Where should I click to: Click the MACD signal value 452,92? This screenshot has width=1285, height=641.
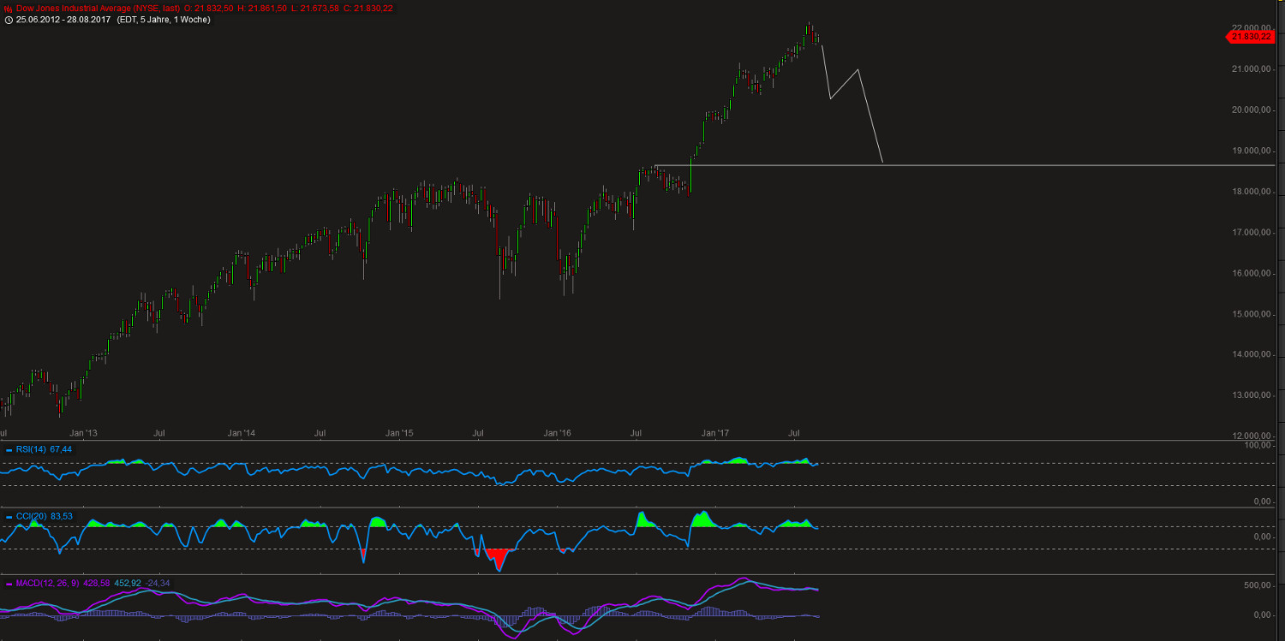click(127, 584)
